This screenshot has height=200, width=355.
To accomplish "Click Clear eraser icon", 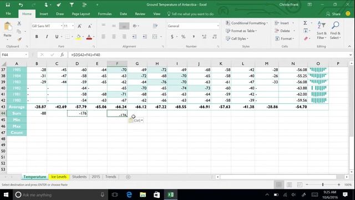I will 306,38.
